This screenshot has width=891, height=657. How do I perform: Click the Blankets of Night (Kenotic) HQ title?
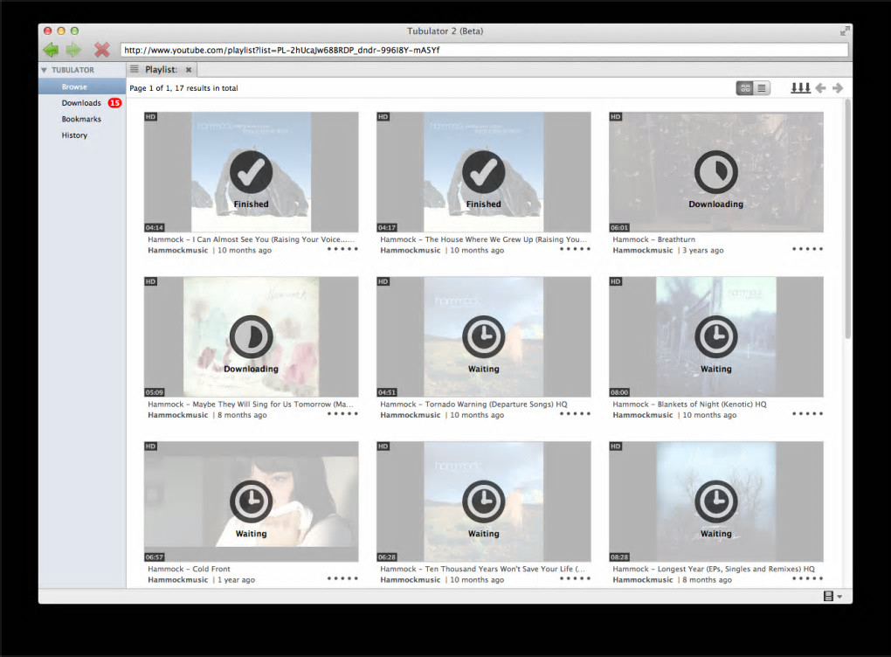(x=689, y=405)
